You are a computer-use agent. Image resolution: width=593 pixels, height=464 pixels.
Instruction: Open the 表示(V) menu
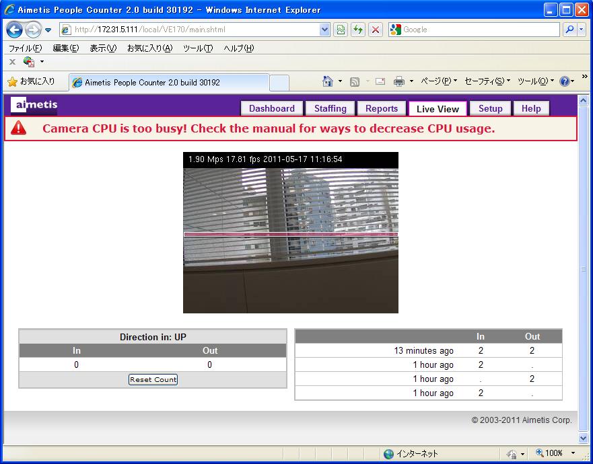coord(103,48)
